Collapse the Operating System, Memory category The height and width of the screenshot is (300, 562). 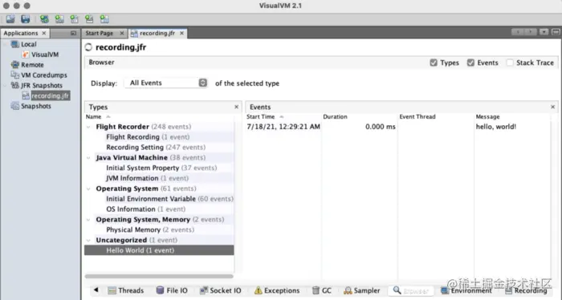88,220
